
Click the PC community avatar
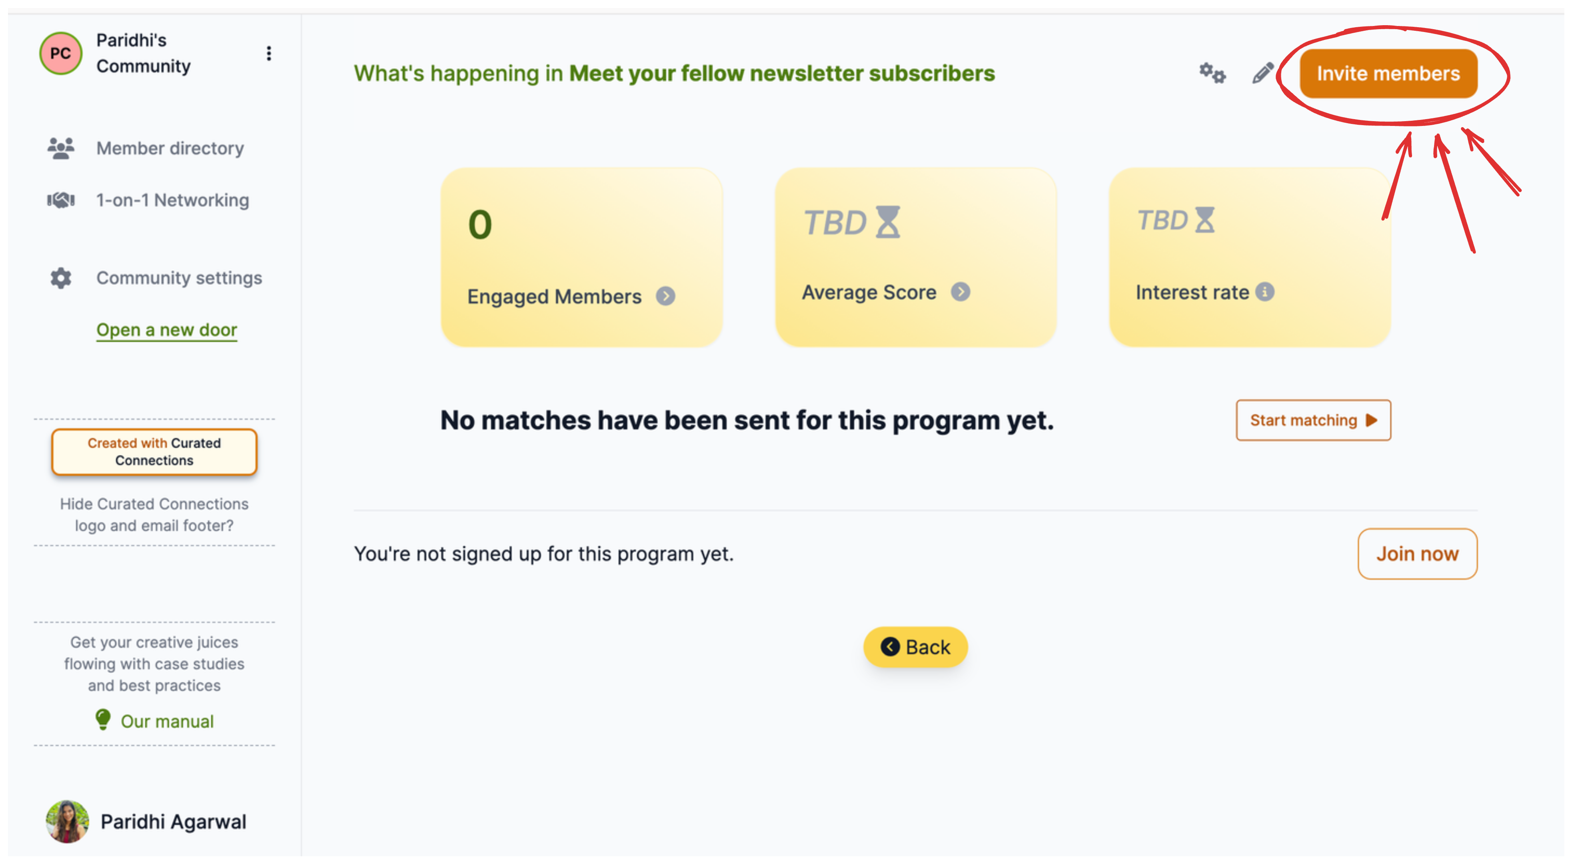(x=60, y=53)
